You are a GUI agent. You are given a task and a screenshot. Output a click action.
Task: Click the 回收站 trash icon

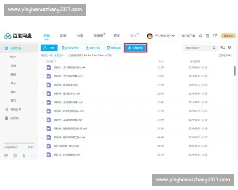[x=6, y=118]
